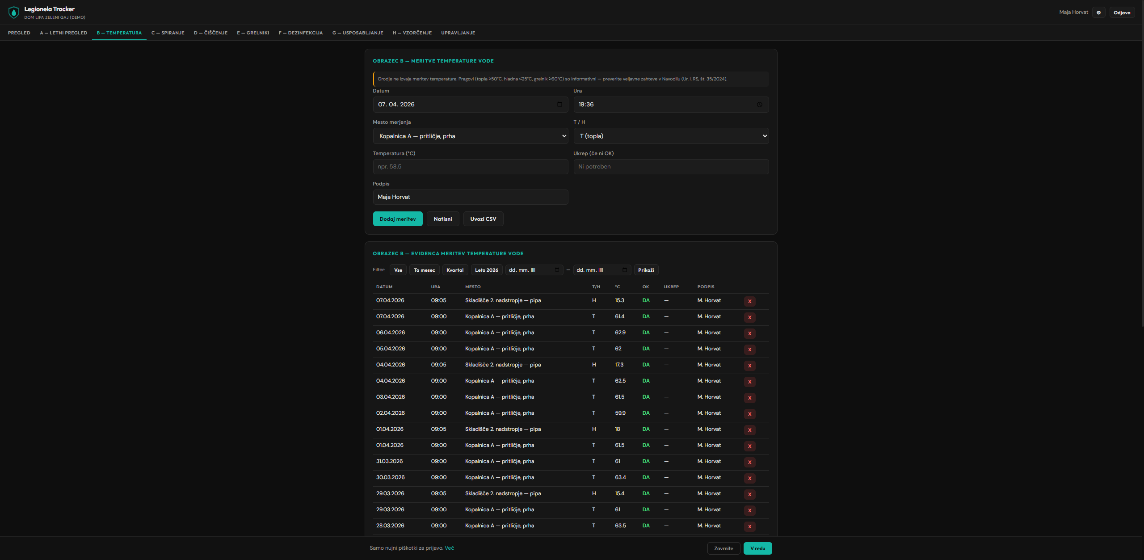Viewport: 1144px width, 560px height.
Task: Delete 29.03.2026 09:05 Skladišče row
Action: 749,494
